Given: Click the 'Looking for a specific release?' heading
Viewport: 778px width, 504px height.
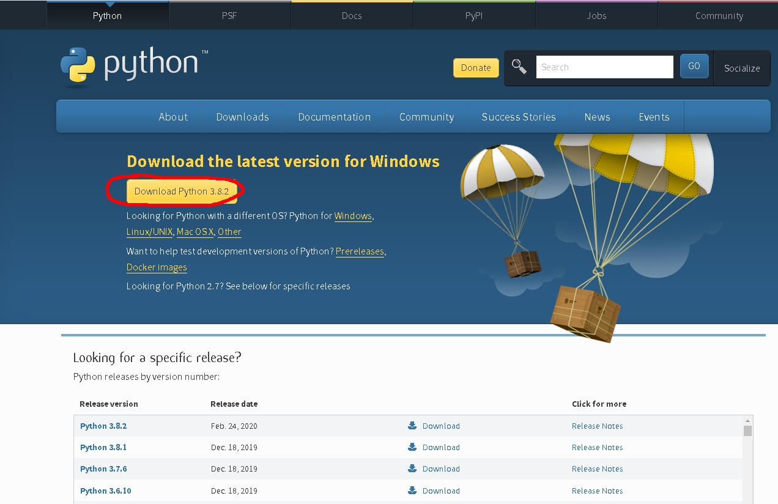Looking at the screenshot, I should click(157, 357).
